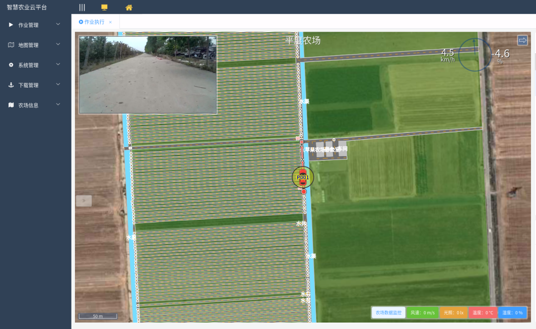536x329 pixels.
Task: Switch to the 作业执行 tab
Action: click(92, 22)
